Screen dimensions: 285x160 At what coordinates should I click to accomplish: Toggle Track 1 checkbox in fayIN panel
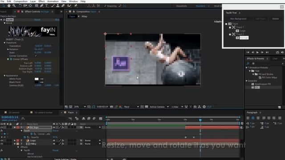click(230, 28)
